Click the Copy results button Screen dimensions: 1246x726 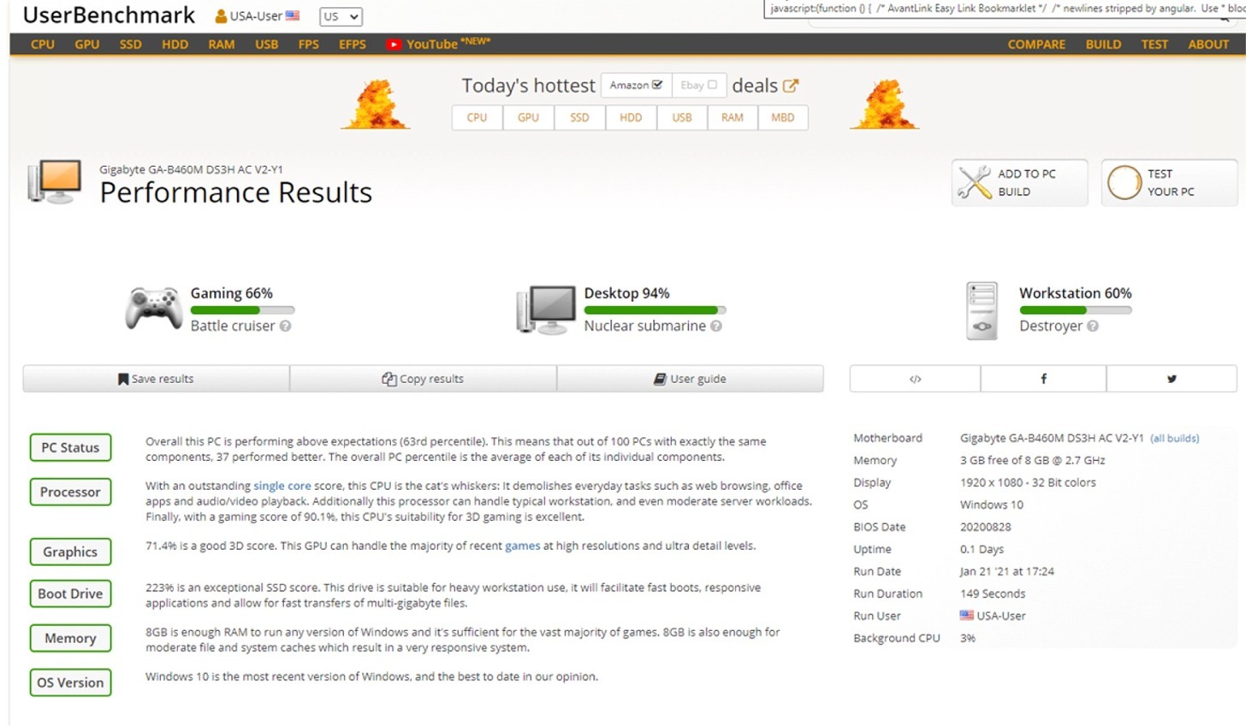(x=423, y=379)
